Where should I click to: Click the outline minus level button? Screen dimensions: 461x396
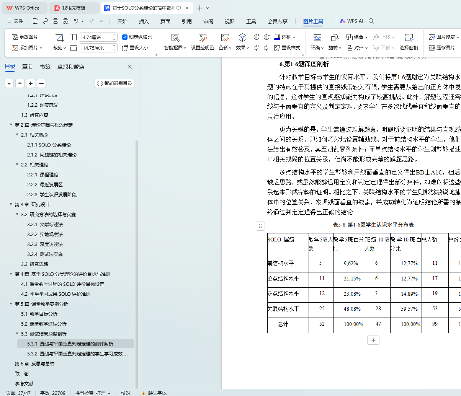pyautogui.click(x=41, y=83)
